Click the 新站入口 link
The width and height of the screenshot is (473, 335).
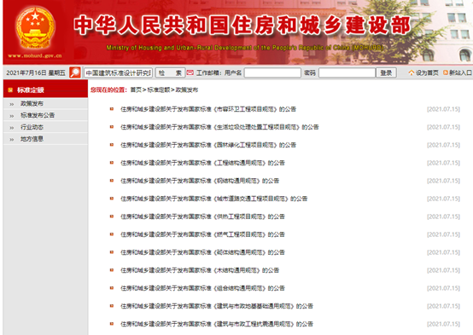461,72
